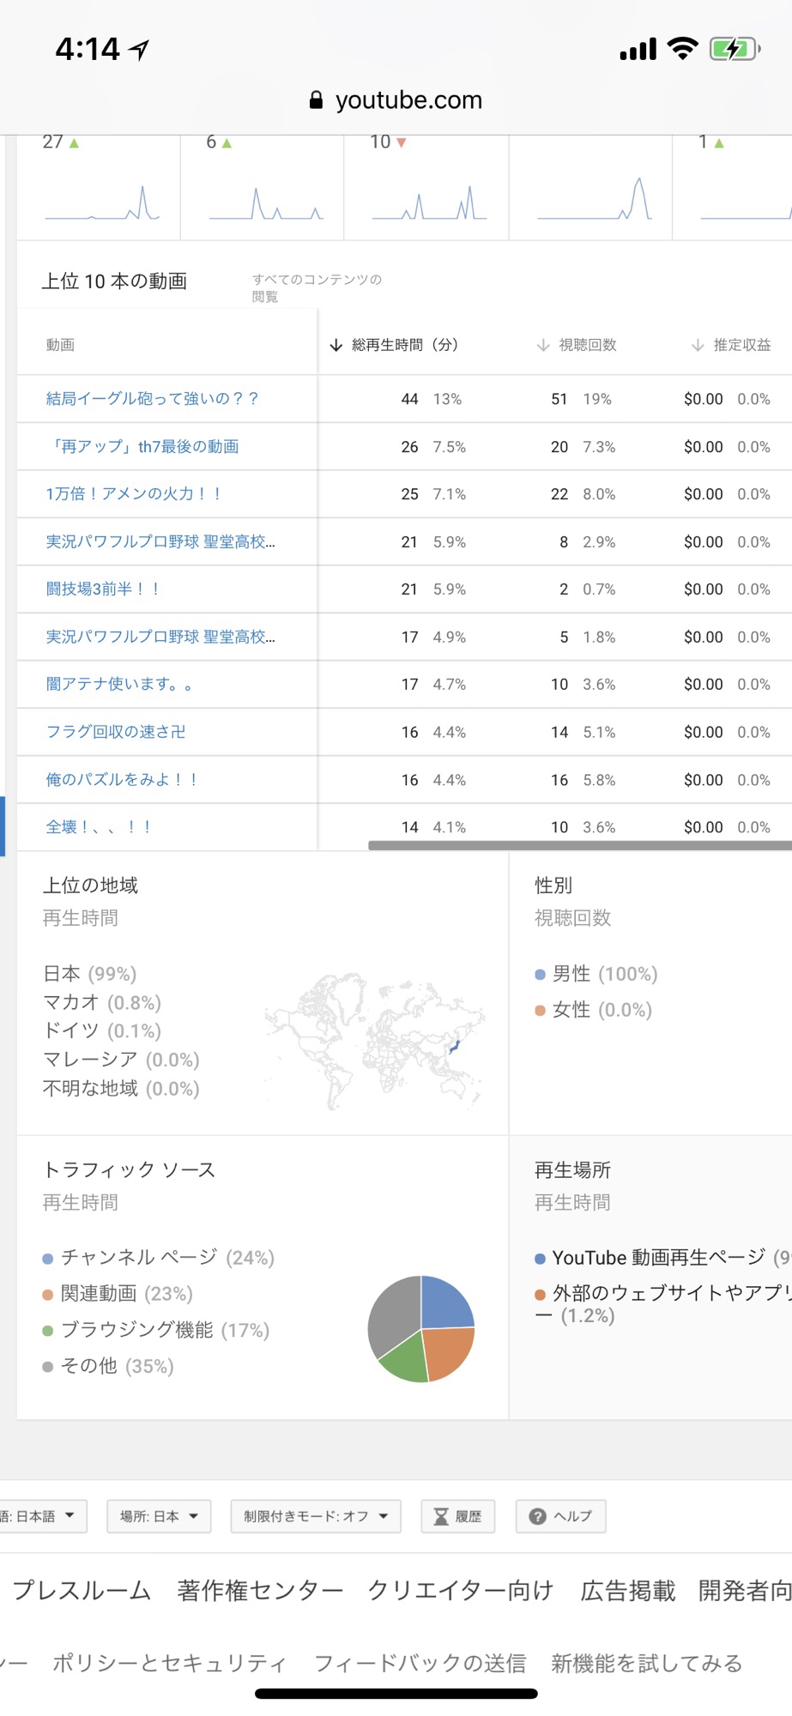Screen dimensions: 792x1716
Task: Click the blue 男性 legend dot
Action: tap(540, 975)
